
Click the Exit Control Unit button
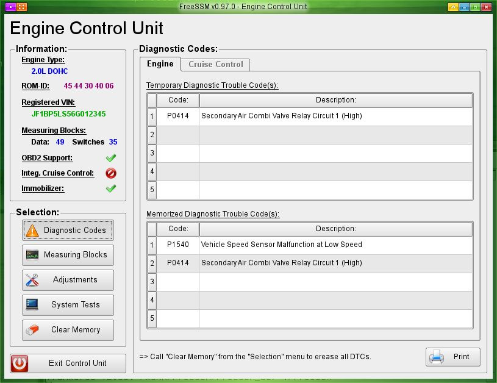68,363
